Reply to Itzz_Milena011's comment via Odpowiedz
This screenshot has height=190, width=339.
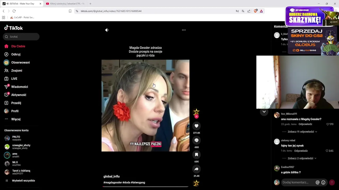coord(305,124)
